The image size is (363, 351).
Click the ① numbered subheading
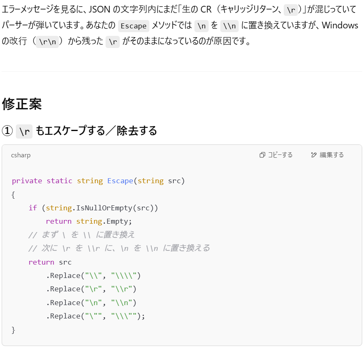tap(9, 131)
